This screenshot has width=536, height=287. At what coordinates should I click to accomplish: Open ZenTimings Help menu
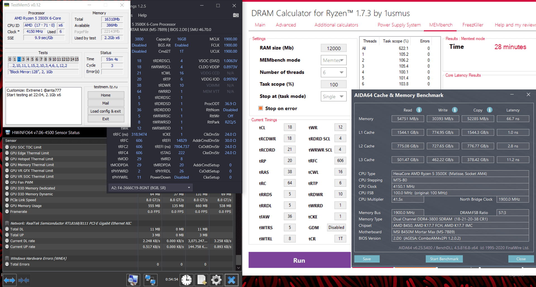pyautogui.click(x=142, y=15)
